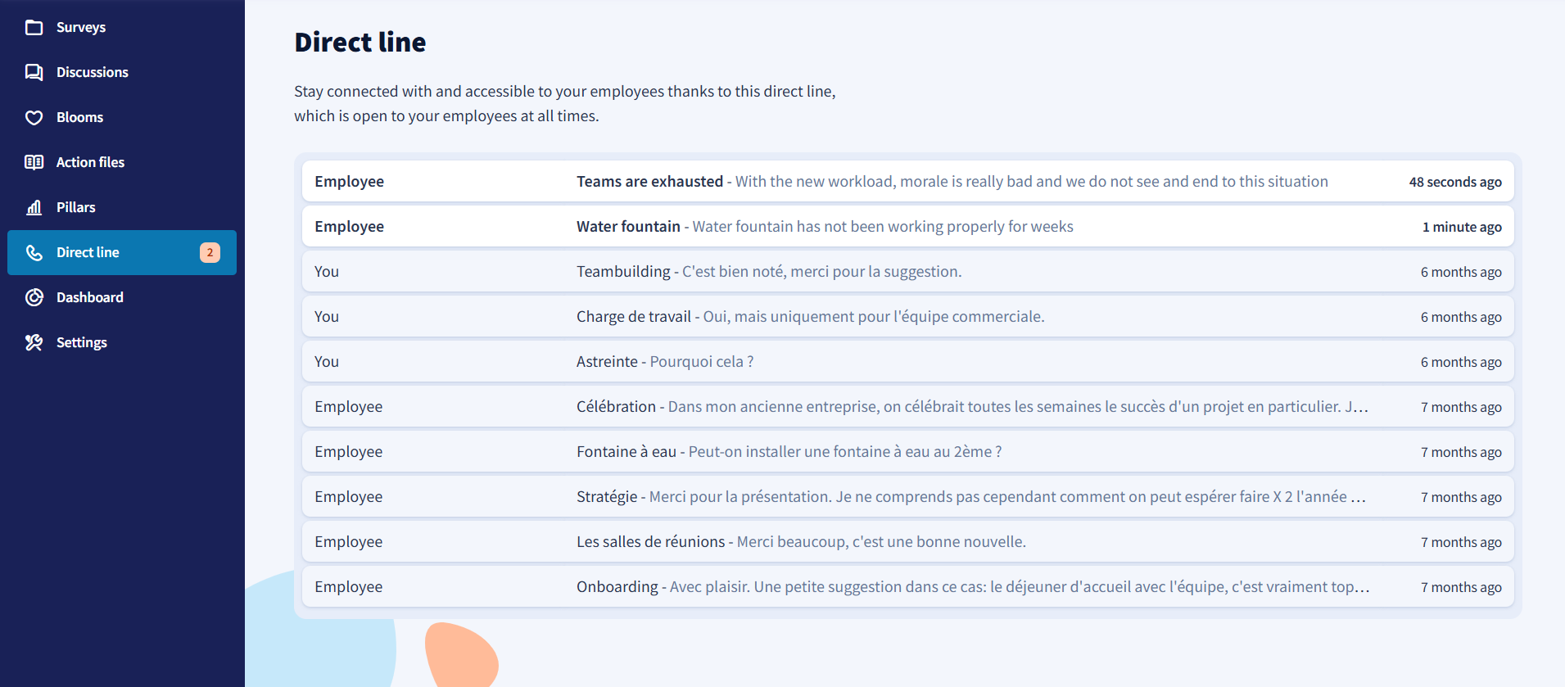Open the Surveys menu item
1565x687 pixels.
(x=122, y=27)
